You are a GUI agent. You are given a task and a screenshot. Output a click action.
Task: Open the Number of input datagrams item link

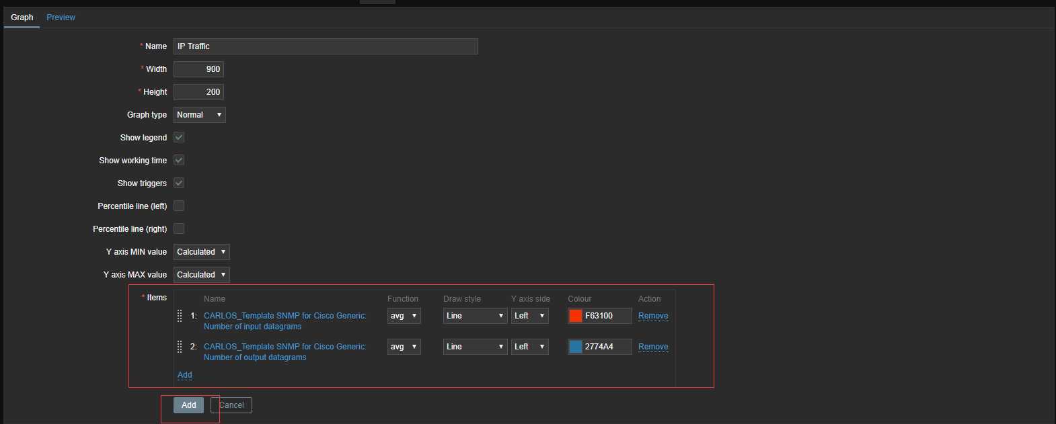pos(285,321)
